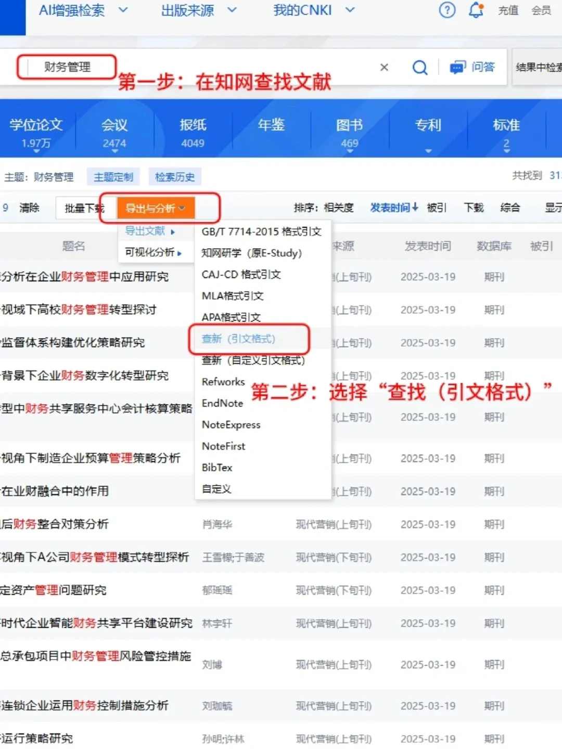Click the 会员 link
The image size is (562, 749).
[541, 10]
